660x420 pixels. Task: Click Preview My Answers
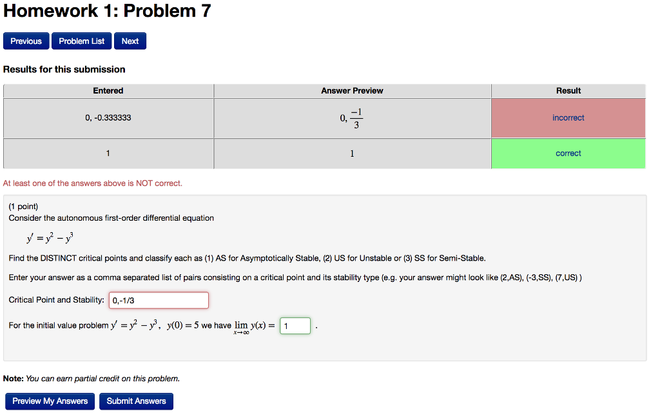click(x=50, y=401)
